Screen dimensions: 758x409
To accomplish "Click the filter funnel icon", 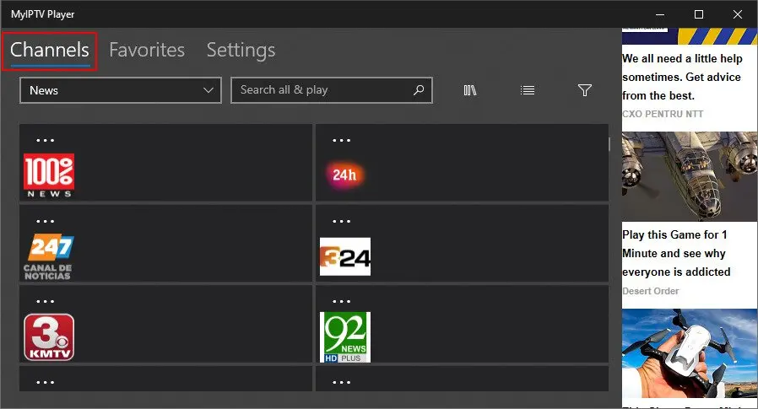I will point(584,90).
